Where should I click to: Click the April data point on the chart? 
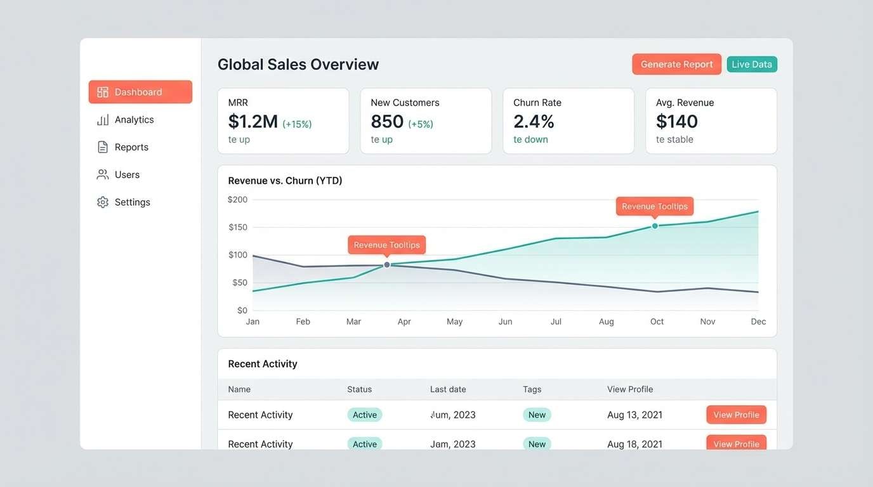click(386, 264)
